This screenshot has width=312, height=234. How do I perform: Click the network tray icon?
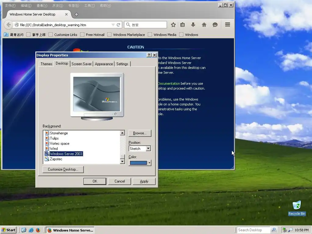pyautogui.click(x=285, y=230)
